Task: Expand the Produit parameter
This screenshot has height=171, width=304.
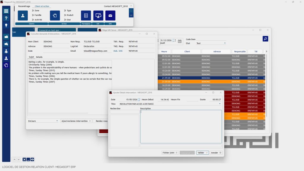Action: [69, 15]
